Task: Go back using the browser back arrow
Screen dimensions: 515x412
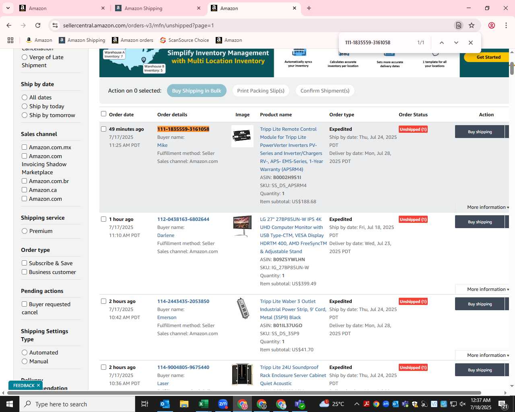Action: [9, 25]
